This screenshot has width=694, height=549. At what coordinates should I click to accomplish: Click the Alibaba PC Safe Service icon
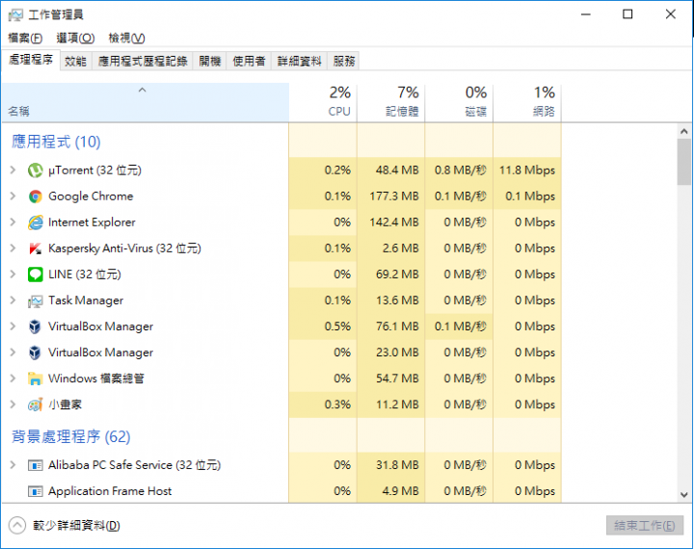point(35,465)
